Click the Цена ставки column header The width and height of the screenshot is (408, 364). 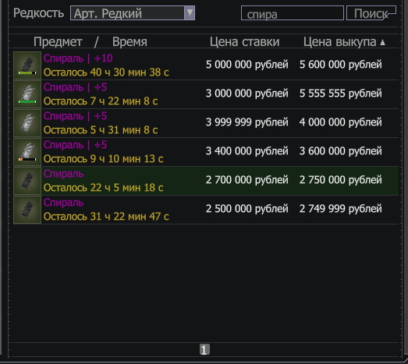(244, 41)
